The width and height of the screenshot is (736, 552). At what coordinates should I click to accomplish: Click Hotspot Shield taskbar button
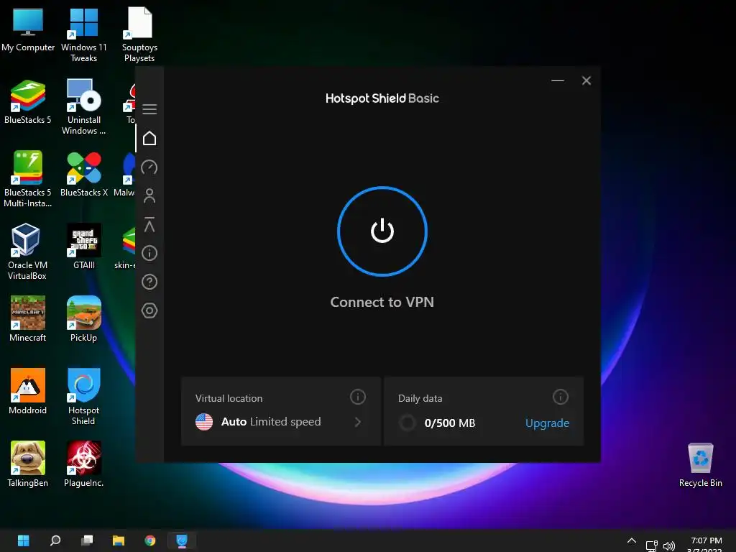[x=182, y=540]
